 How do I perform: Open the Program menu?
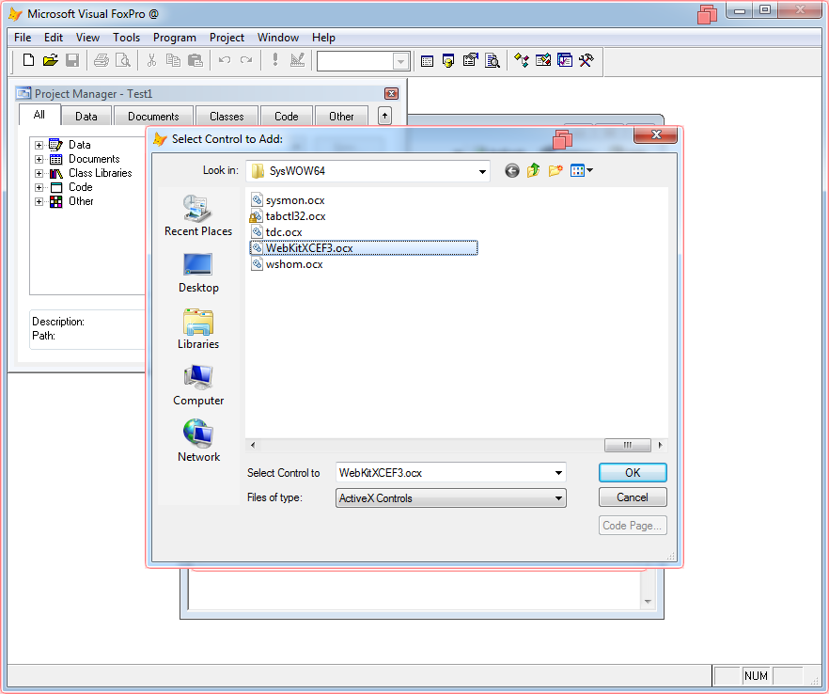coord(175,38)
